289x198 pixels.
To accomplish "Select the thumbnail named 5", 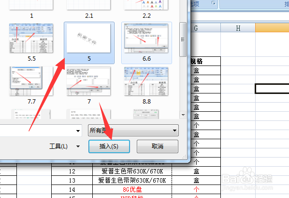I will coord(89,42).
